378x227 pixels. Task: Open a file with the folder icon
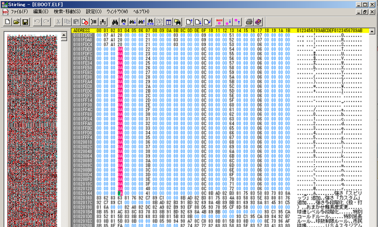[16, 21]
